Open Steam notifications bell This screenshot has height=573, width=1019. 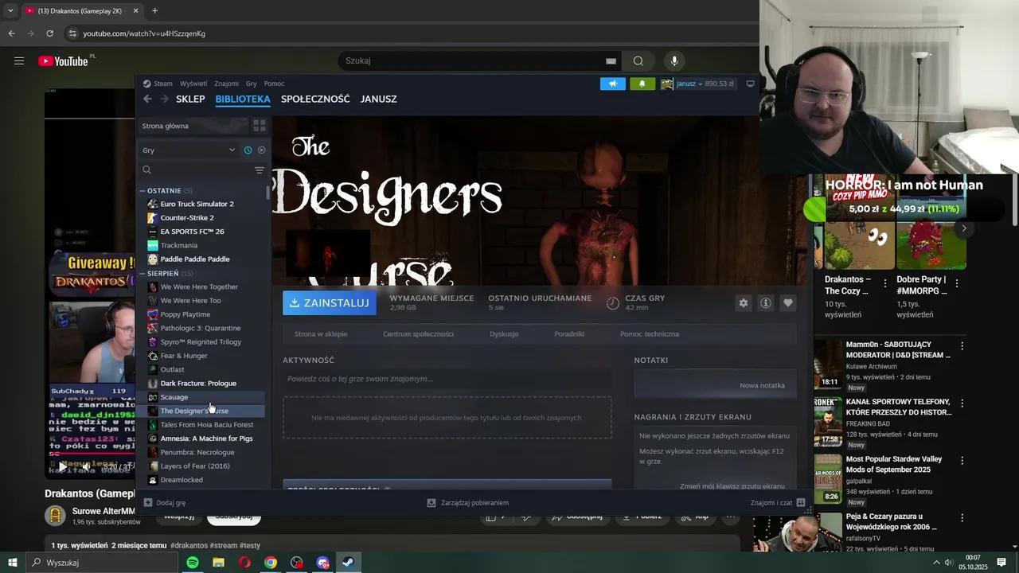(x=642, y=84)
